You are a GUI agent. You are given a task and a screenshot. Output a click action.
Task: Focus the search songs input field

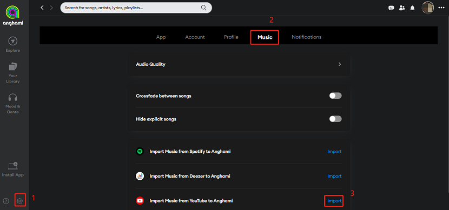[x=136, y=8]
